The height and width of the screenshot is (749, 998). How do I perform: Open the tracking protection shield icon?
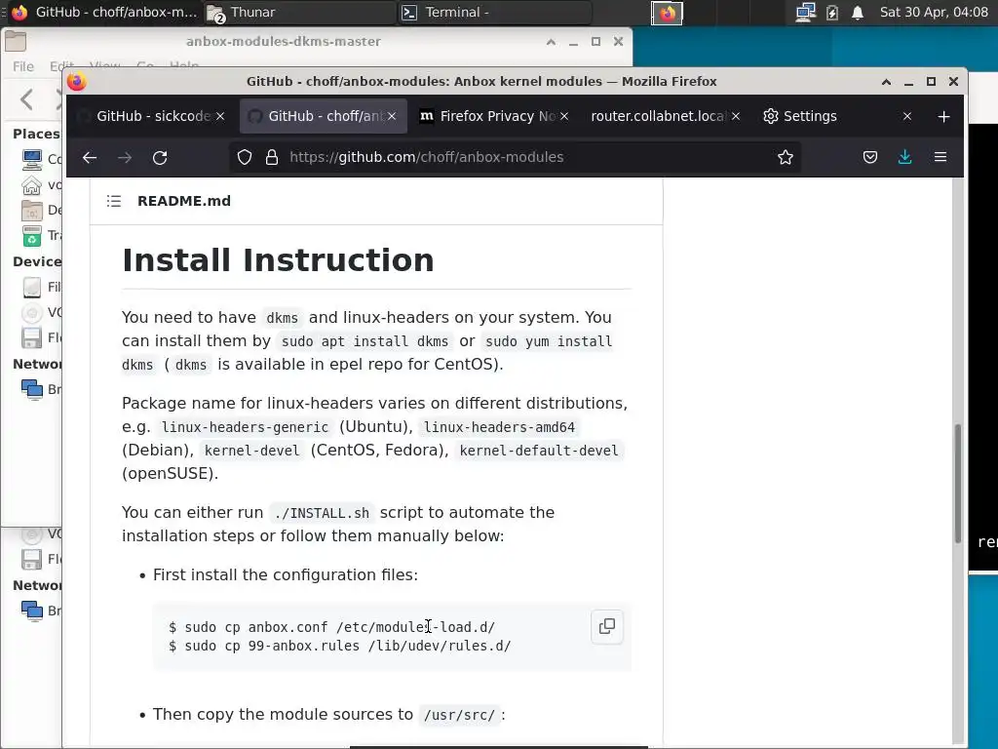pos(245,157)
